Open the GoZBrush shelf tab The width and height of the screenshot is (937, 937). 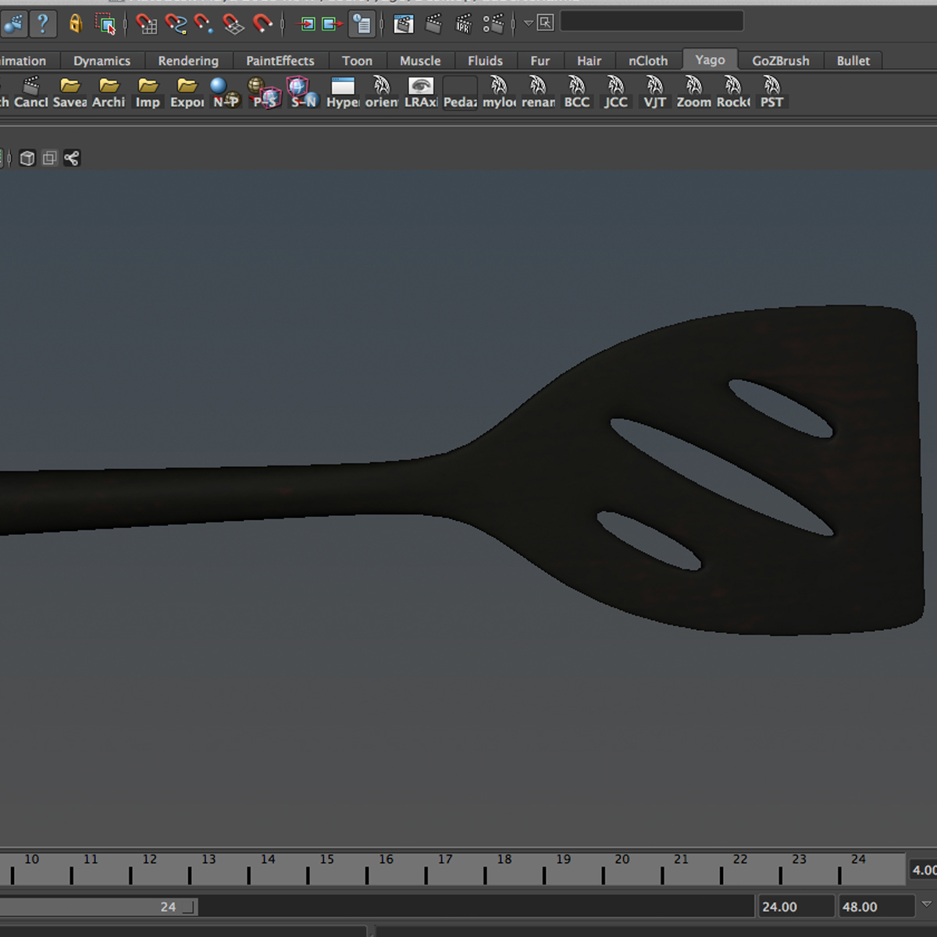pos(781,61)
